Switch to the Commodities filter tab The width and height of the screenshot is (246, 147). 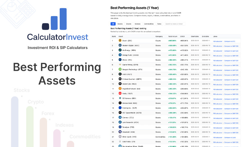point(149,24)
